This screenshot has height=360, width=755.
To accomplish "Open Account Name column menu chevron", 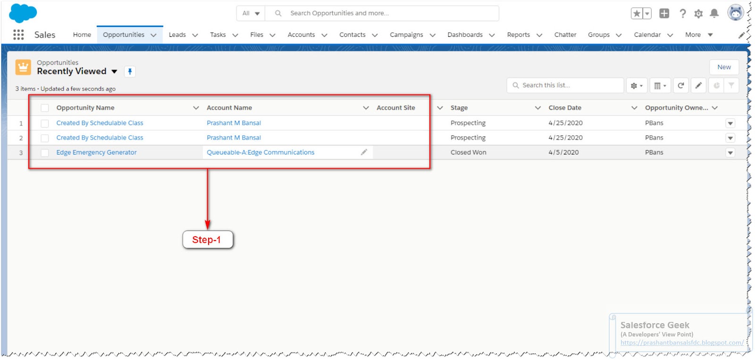I will tap(366, 108).
